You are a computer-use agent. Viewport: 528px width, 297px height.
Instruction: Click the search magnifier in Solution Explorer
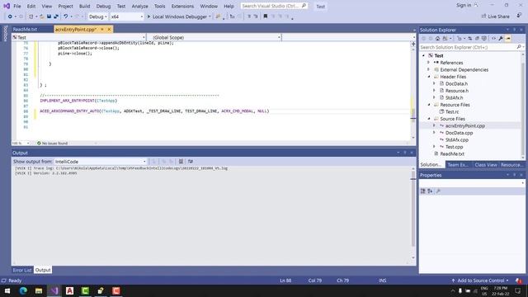[519, 47]
